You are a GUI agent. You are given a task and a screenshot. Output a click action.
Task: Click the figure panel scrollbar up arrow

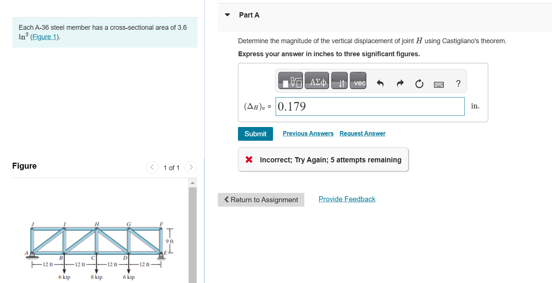coord(192,183)
